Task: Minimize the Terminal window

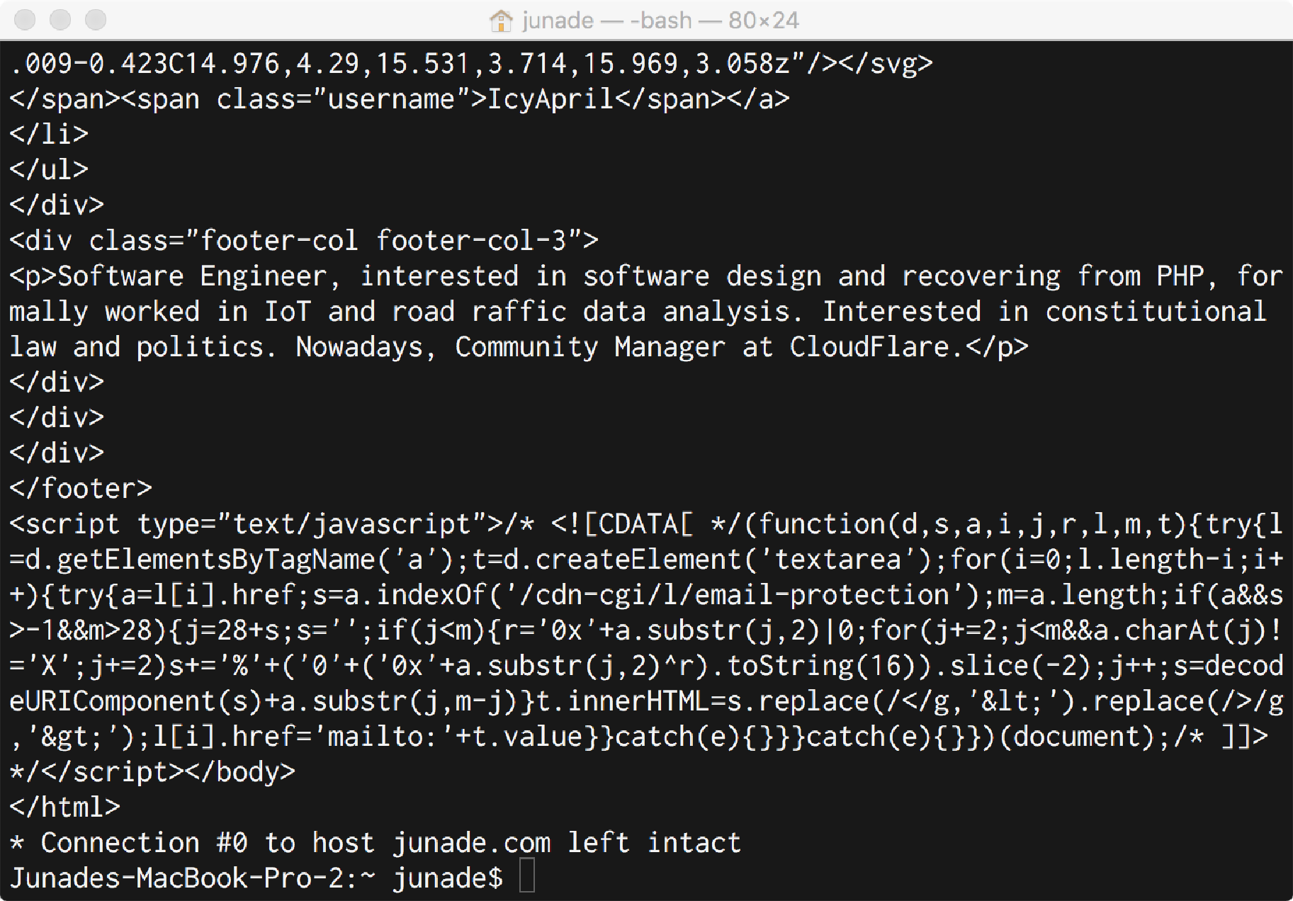Action: (x=60, y=20)
